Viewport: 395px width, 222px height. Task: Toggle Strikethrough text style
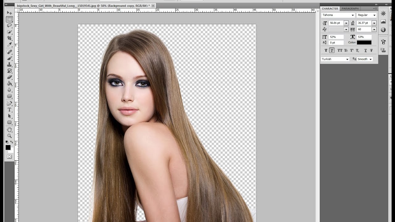(x=371, y=50)
